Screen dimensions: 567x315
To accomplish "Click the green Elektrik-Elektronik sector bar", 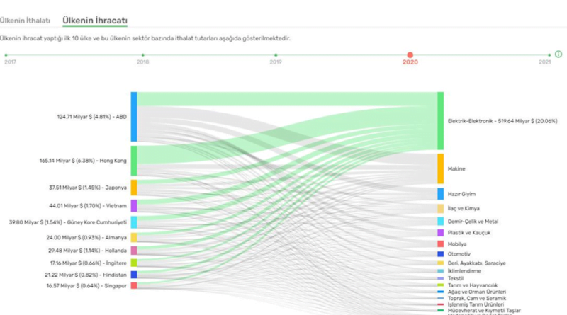I will point(440,120).
